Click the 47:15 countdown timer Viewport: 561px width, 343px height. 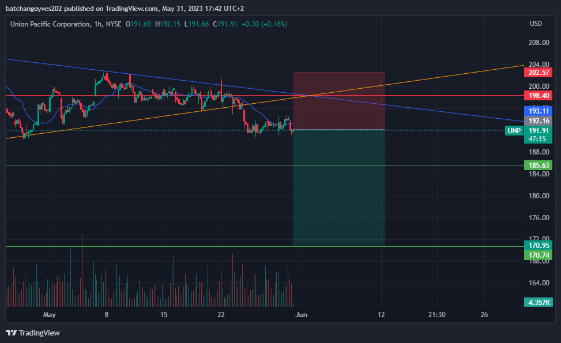pyautogui.click(x=537, y=139)
